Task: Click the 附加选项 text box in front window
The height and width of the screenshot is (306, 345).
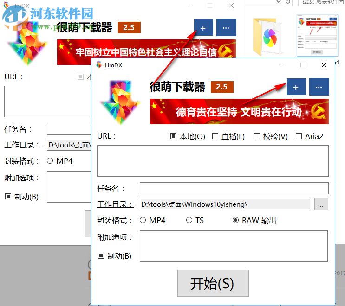Action: 234,246
